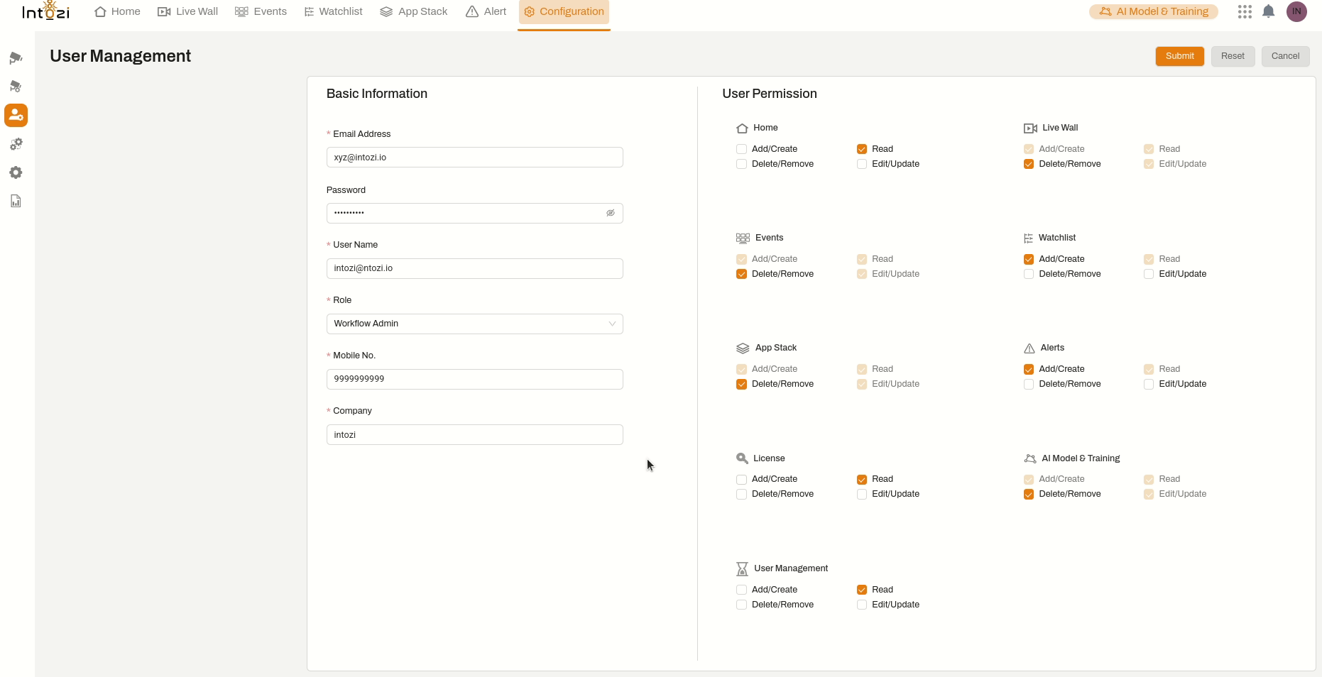Click the Reset button
1322x677 pixels.
point(1232,56)
